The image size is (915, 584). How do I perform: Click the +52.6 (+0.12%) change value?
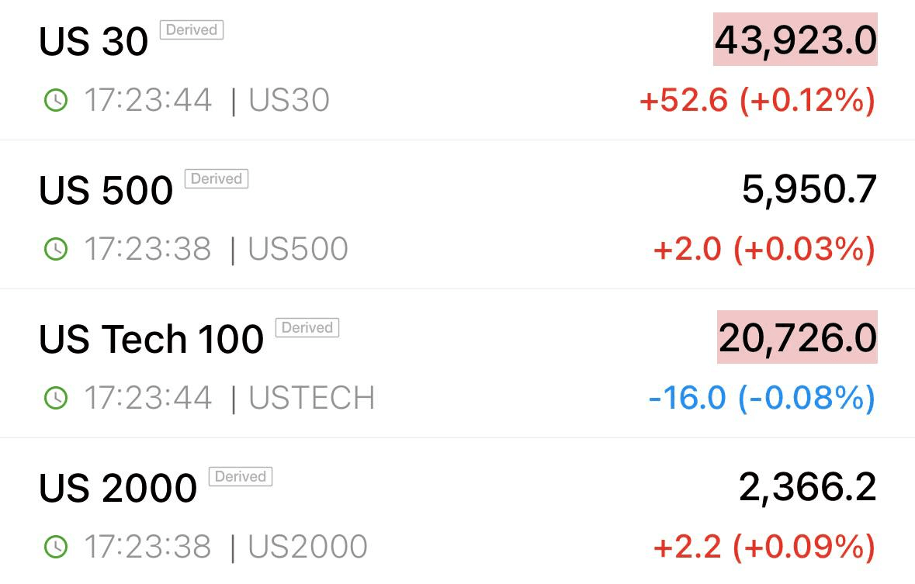(757, 100)
